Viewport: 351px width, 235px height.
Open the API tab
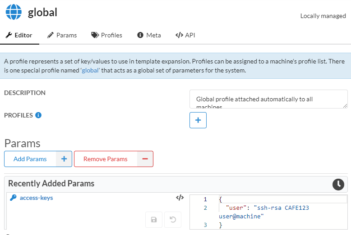click(x=185, y=35)
